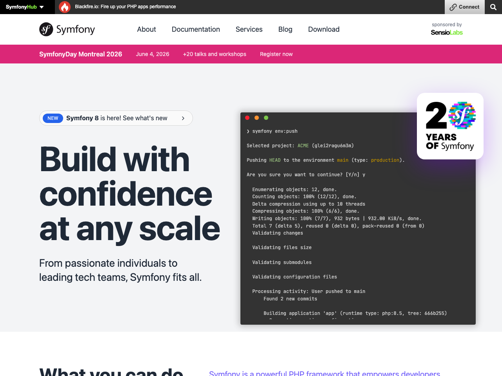Click the Blackfire.io flame icon
Viewport: 502px width, 376px height.
64,7
